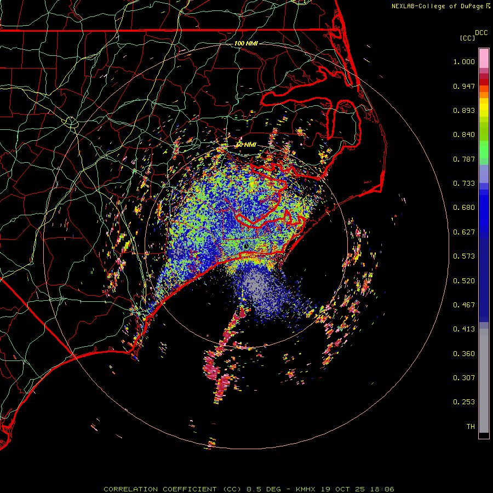Select the 0.573 scale value
Screen dimensions: 493x493
click(464, 256)
